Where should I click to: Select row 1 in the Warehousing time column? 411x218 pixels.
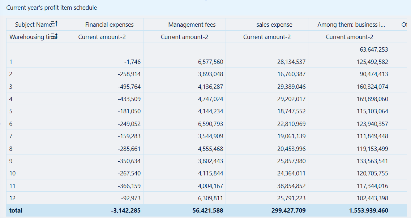[11, 62]
